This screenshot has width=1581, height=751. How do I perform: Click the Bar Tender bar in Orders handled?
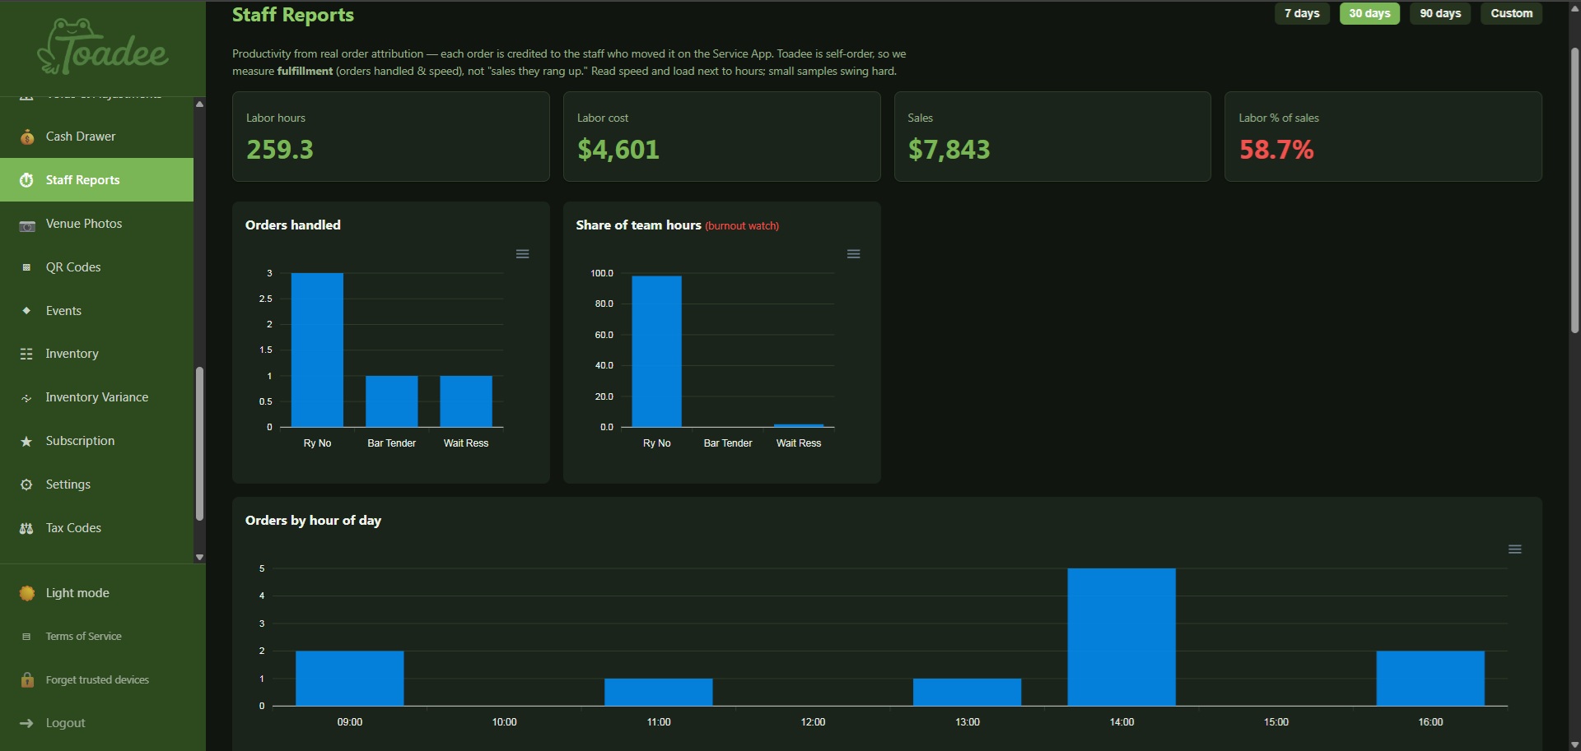[x=391, y=401]
